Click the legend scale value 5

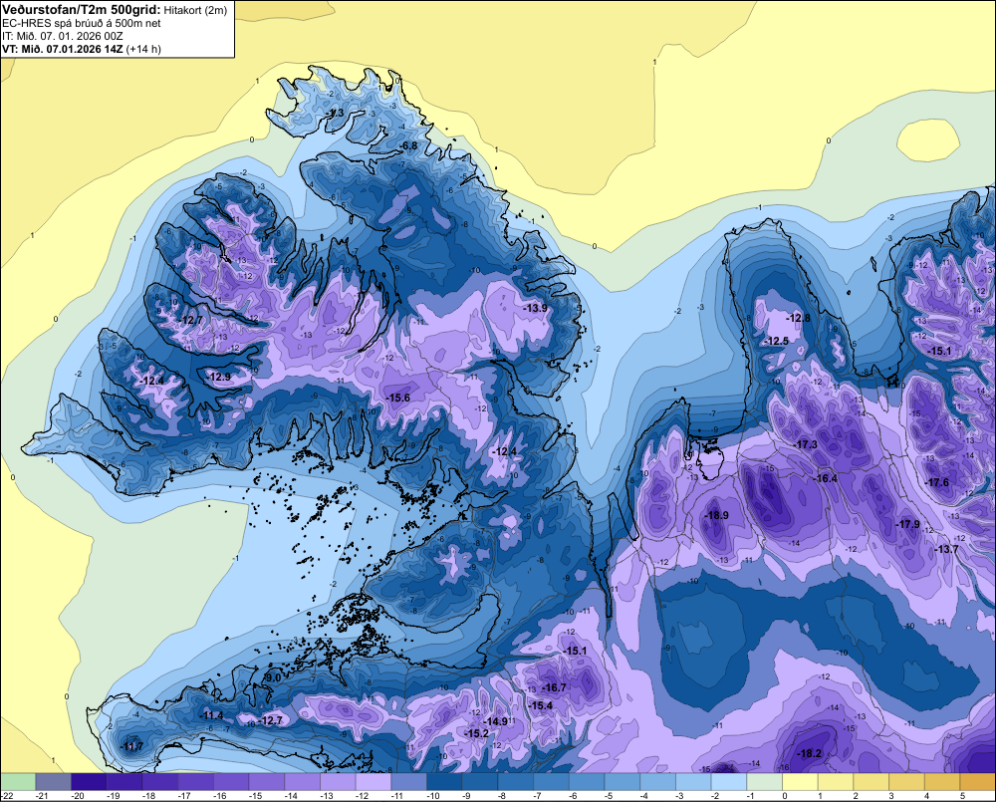click(x=962, y=796)
